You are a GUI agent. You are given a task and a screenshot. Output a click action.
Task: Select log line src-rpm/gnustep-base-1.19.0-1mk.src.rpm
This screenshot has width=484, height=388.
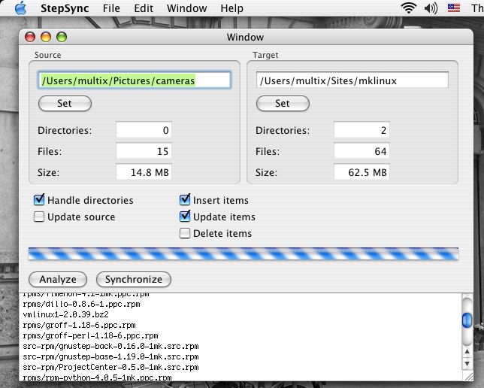pyautogui.click(x=110, y=357)
